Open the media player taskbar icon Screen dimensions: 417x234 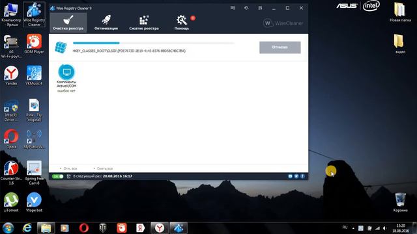point(65,228)
